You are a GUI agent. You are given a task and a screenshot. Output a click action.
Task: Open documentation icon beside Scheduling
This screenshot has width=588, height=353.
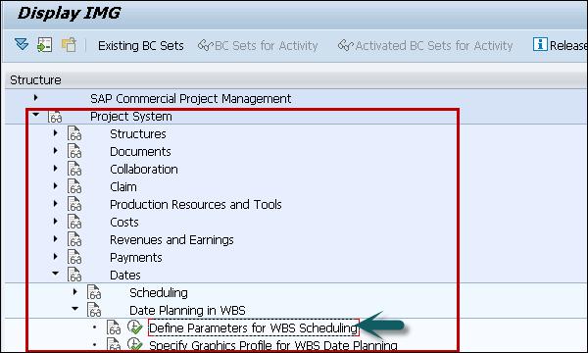[94, 292]
